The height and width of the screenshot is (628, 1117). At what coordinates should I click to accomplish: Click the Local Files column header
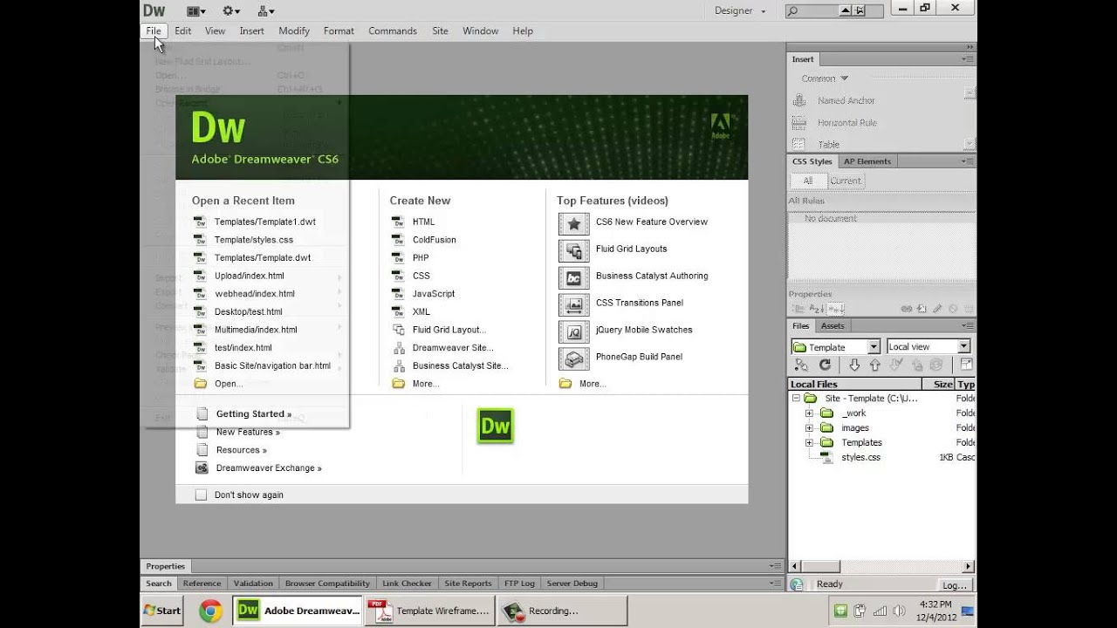click(854, 384)
